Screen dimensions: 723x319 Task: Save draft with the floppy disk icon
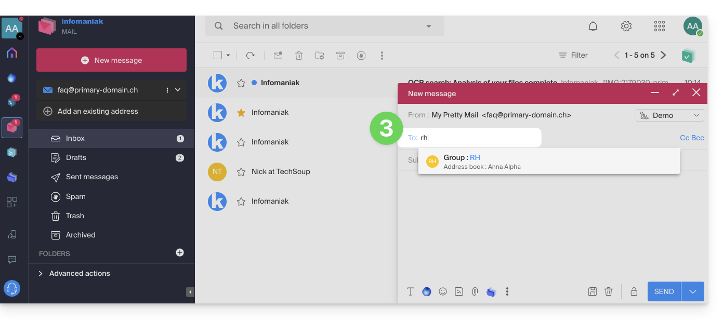coord(592,291)
